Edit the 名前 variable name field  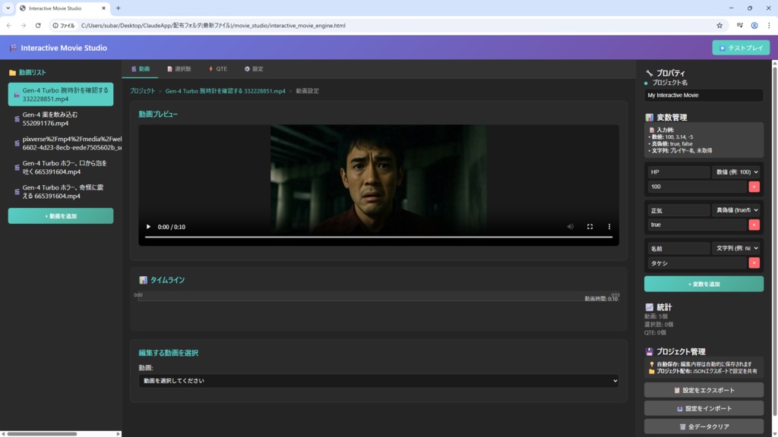(678, 248)
